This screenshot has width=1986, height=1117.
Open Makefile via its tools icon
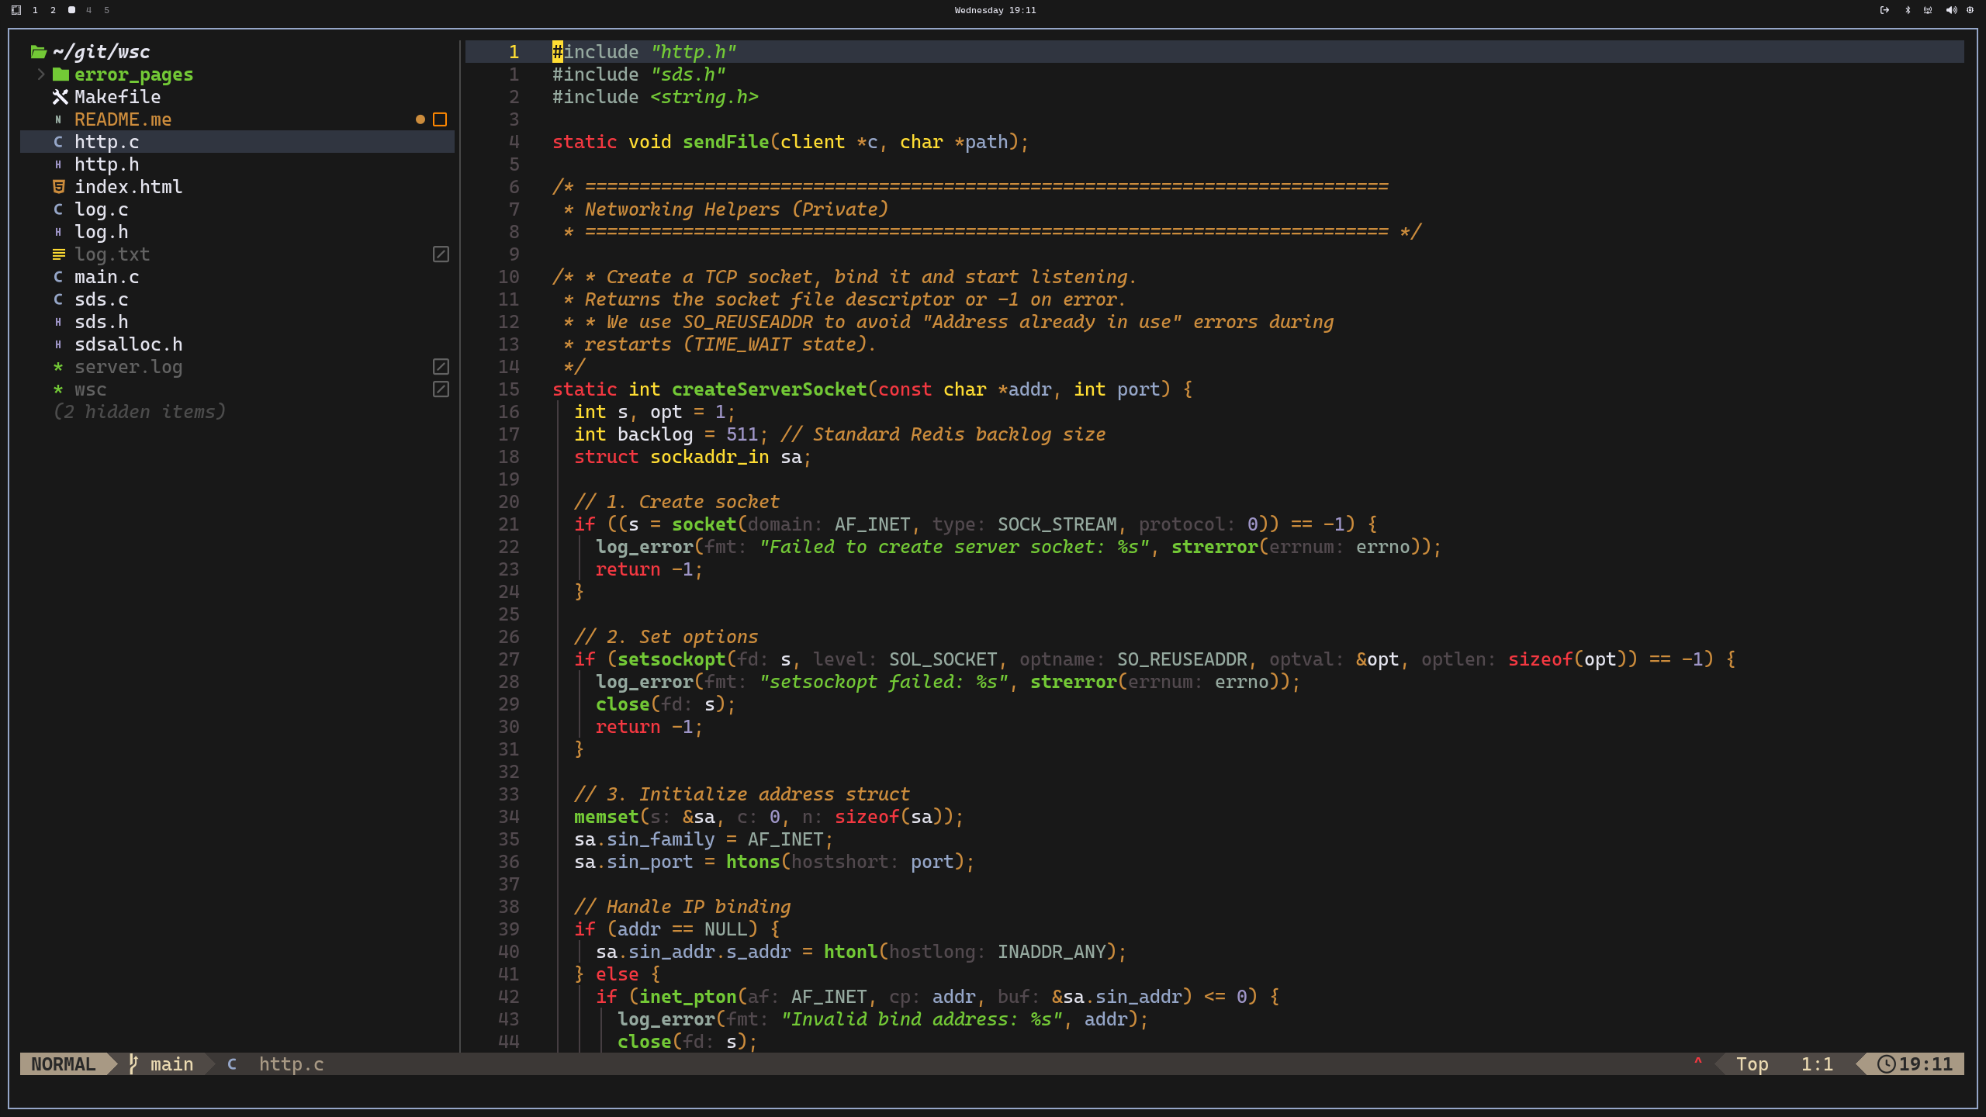(60, 97)
